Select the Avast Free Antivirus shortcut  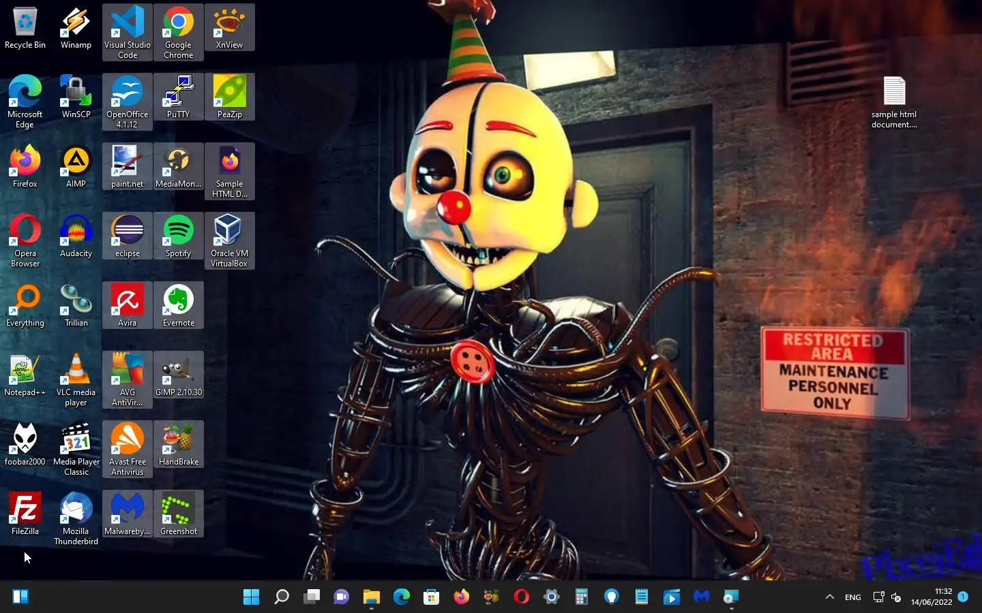click(128, 449)
